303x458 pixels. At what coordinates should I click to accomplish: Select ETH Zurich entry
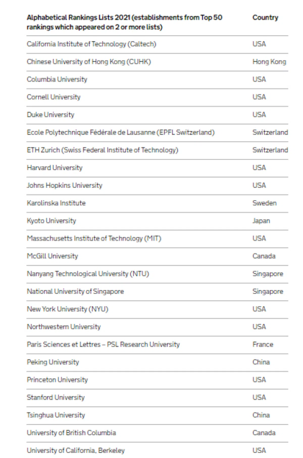pos(103,150)
